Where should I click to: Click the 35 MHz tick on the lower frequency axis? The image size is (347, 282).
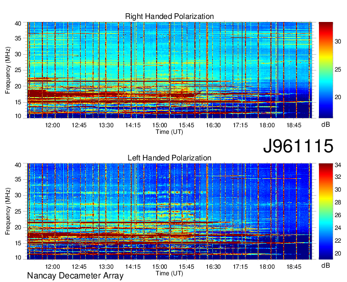[18, 179]
